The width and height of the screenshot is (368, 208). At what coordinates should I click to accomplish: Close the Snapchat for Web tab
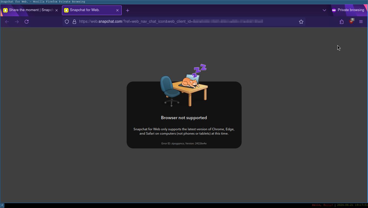(x=117, y=10)
